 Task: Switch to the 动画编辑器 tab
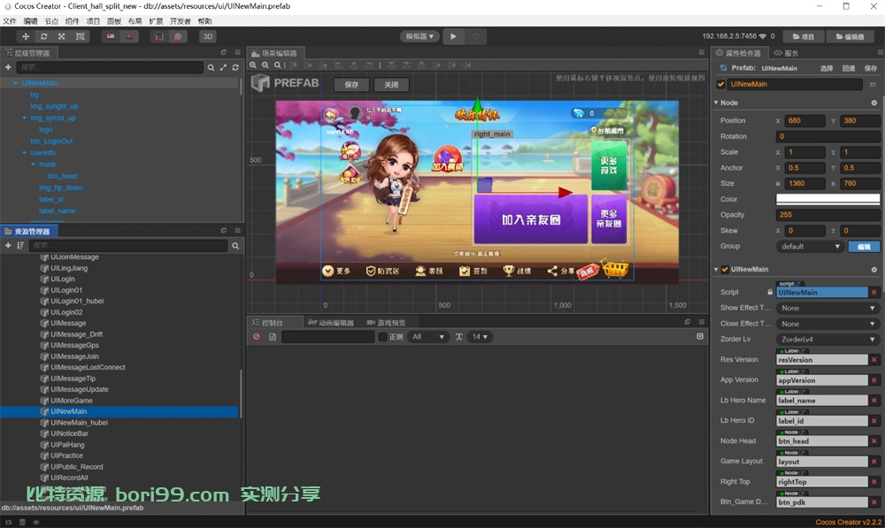coord(331,323)
